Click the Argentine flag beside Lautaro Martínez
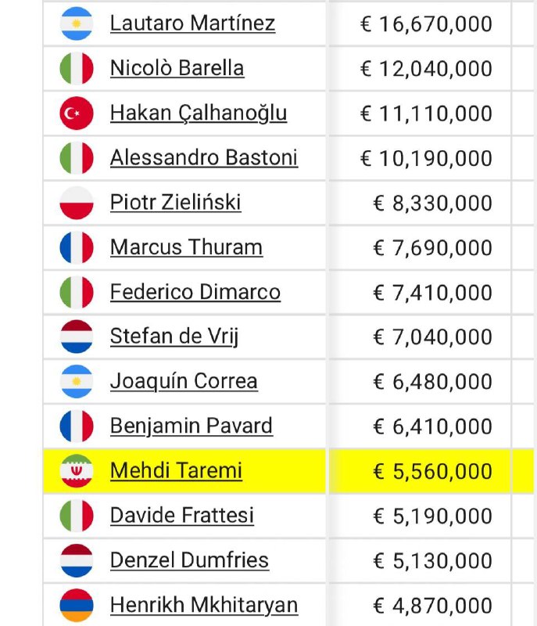The height and width of the screenshot is (626, 537). tap(77, 23)
